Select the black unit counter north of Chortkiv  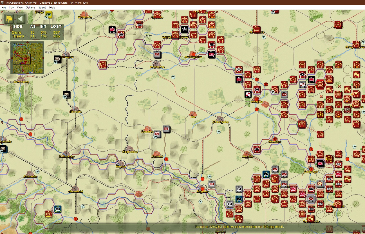(x=67, y=94)
